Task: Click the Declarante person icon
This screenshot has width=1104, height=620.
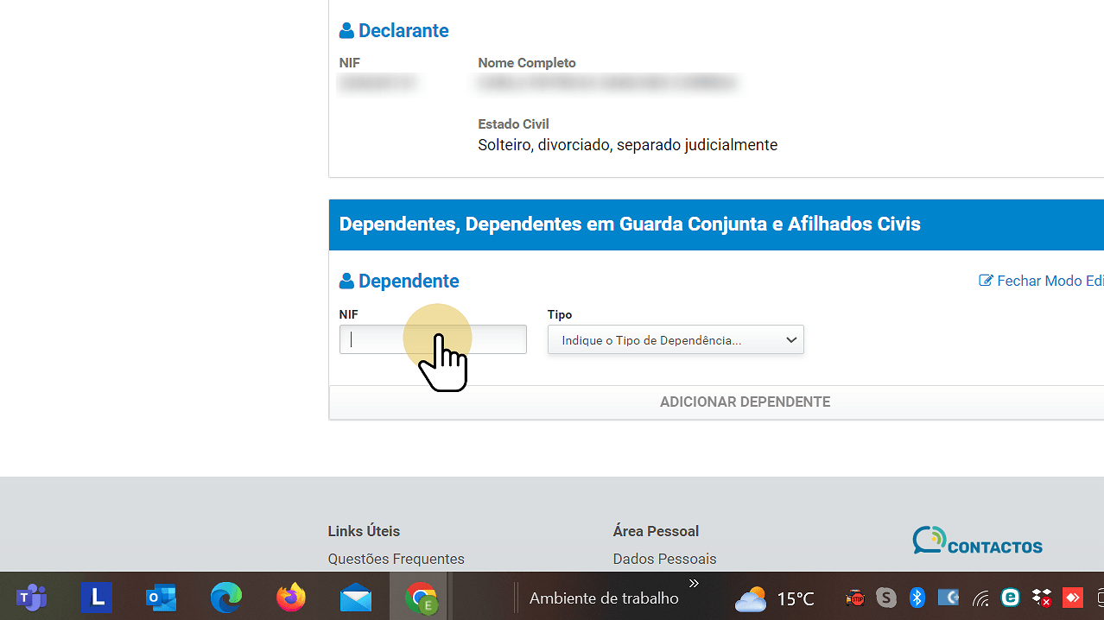Action: pyautogui.click(x=346, y=29)
